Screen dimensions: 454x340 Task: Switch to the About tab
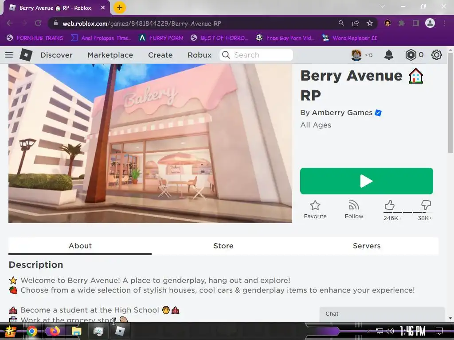[80, 246]
